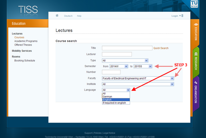Open Booking Schedule in the sidebar
The image size is (206, 138).
pyautogui.click(x=25, y=60)
